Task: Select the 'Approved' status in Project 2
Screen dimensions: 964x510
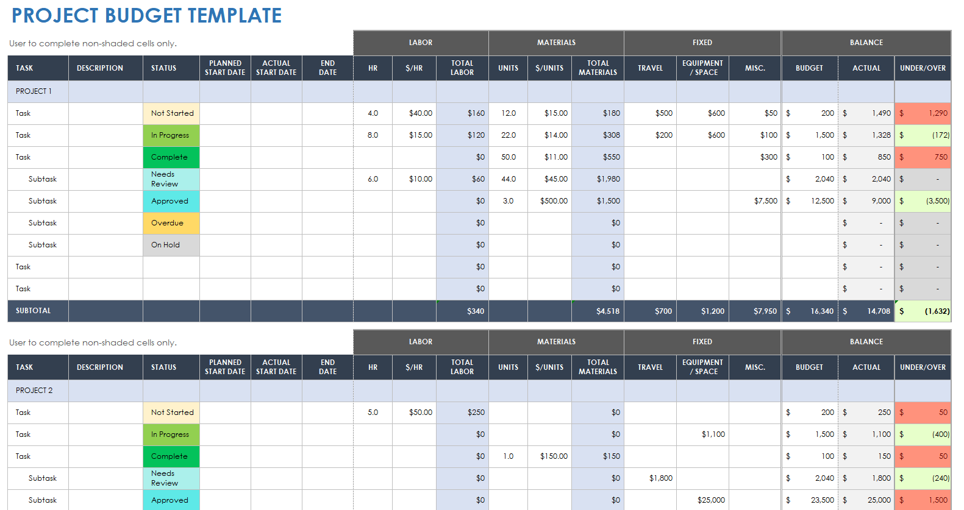Action: coord(171,500)
